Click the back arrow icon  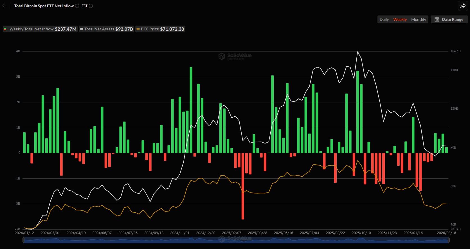[x=5, y=6]
